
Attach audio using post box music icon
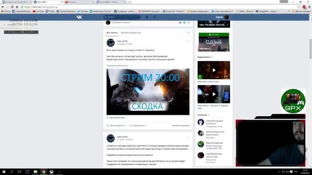pos(189,23)
